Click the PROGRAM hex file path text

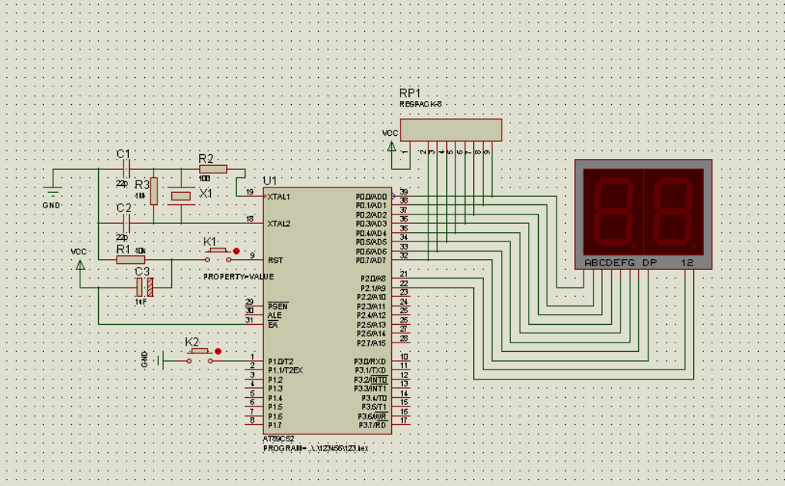pyautogui.click(x=316, y=448)
